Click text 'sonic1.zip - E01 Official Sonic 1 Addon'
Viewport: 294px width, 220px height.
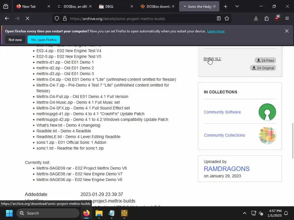coord(71,143)
